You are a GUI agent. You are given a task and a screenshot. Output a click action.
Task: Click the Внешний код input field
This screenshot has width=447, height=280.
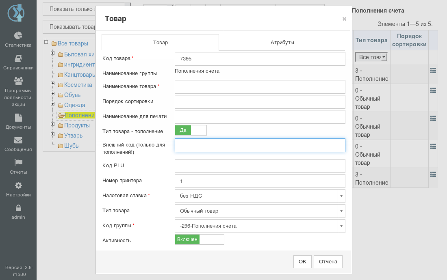[x=260, y=145]
